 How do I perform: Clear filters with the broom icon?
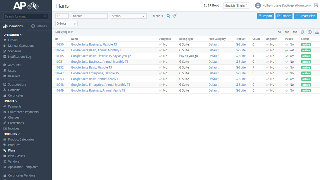tap(174, 16)
